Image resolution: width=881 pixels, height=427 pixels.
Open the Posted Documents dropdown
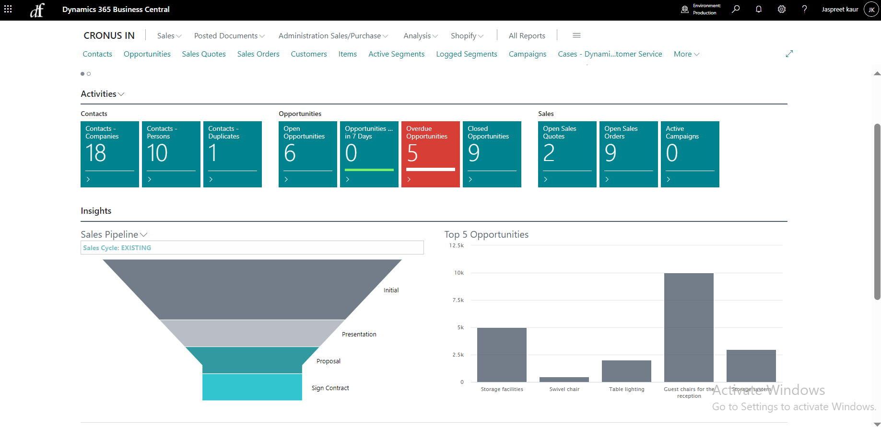pyautogui.click(x=229, y=36)
